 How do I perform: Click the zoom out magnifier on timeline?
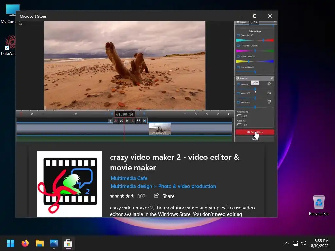click(x=196, y=114)
